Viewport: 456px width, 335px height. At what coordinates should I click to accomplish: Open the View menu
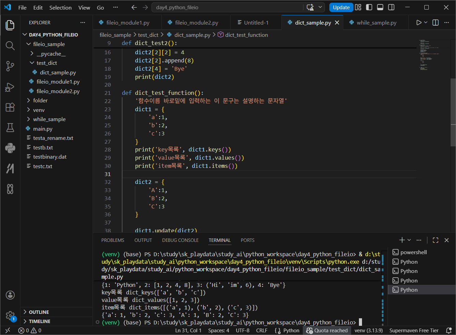[x=84, y=8]
